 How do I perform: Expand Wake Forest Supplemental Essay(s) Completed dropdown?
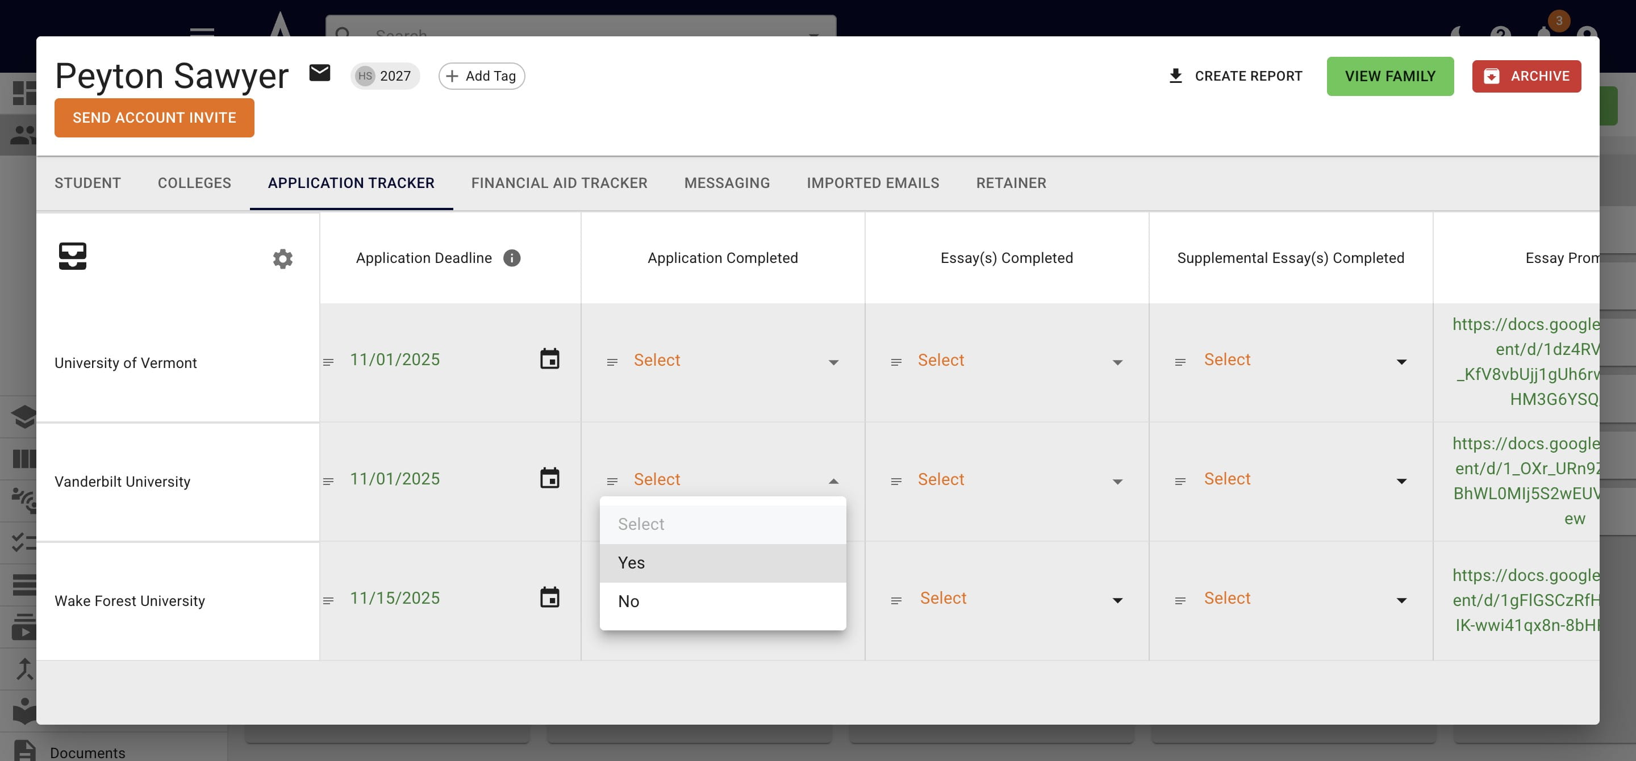(1401, 600)
